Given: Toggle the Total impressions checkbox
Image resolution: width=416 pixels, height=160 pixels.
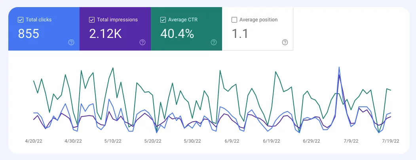Looking at the screenshot, I should click(92, 20).
